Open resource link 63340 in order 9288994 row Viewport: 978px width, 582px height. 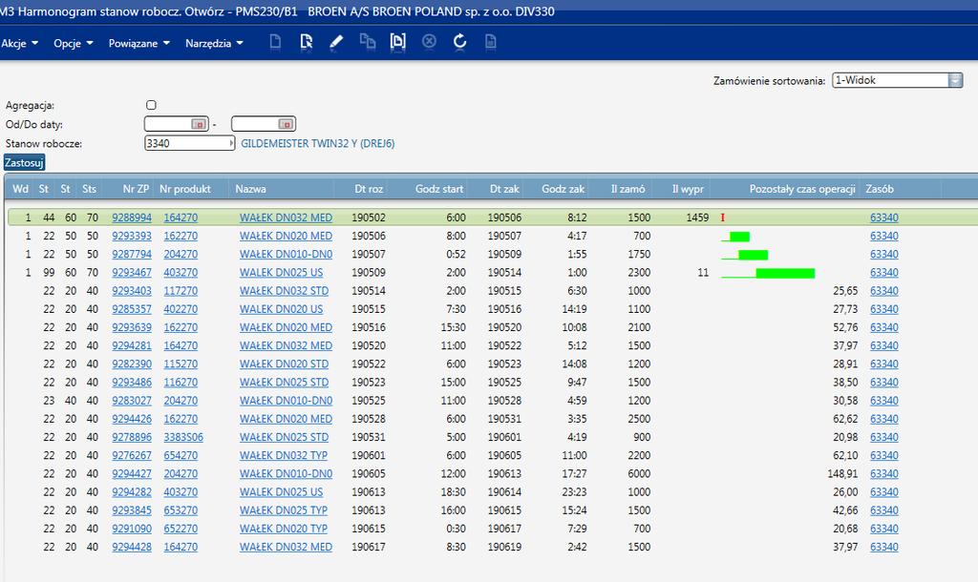coord(884,218)
